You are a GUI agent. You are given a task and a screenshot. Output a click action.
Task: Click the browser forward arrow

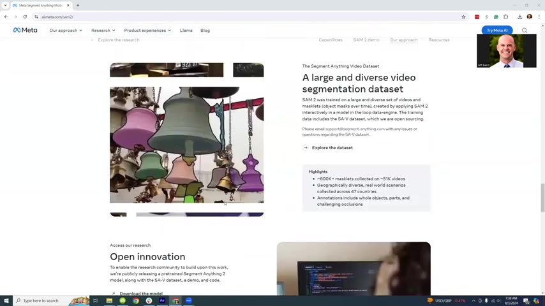click(15, 17)
